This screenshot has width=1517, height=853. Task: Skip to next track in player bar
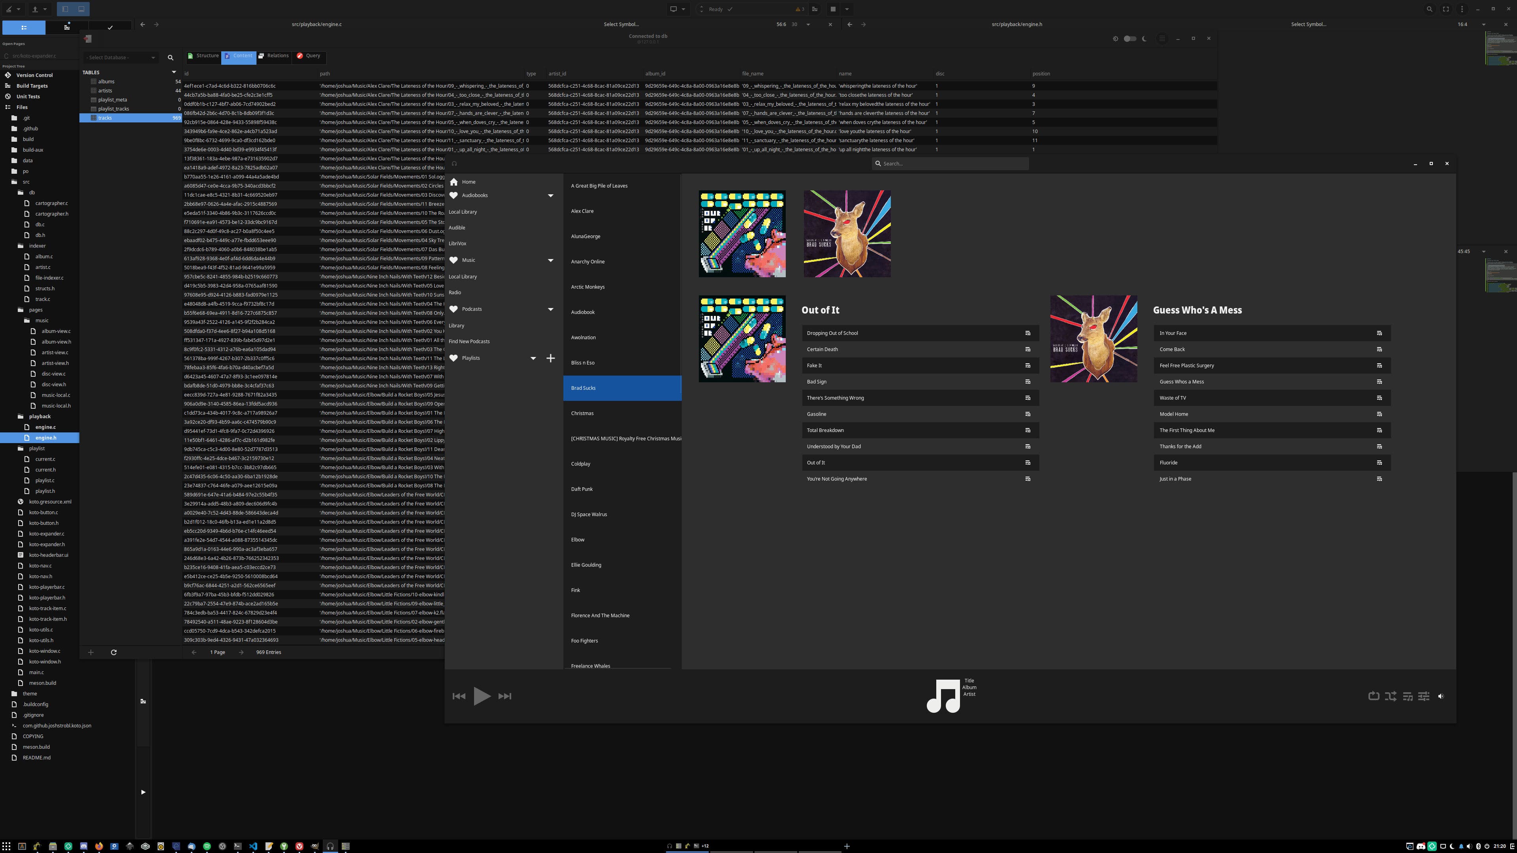pyautogui.click(x=505, y=696)
